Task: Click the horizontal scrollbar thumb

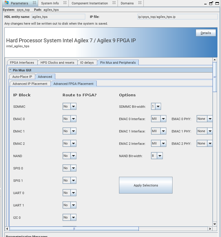Action: pos(74,229)
